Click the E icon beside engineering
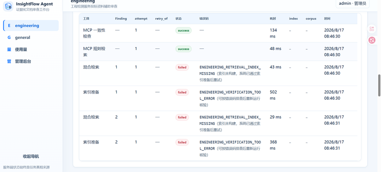Viewport: 381px width, 172px height. pyautogui.click(x=9, y=26)
